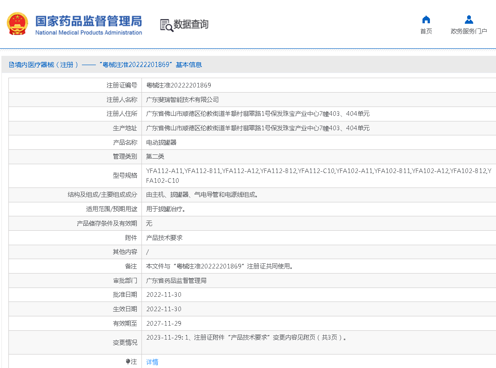This screenshot has width=496, height=368.
Task: Go to 首页 text label
Action: tap(426, 32)
